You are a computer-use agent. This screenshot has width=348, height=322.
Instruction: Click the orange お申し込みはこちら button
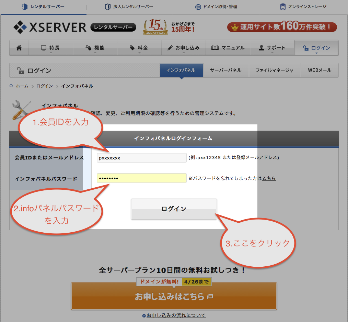point(174,296)
